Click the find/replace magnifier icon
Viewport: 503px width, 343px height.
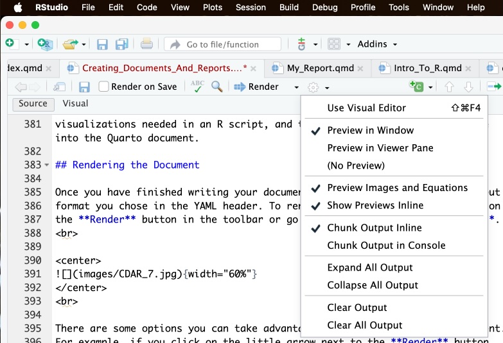(217, 87)
